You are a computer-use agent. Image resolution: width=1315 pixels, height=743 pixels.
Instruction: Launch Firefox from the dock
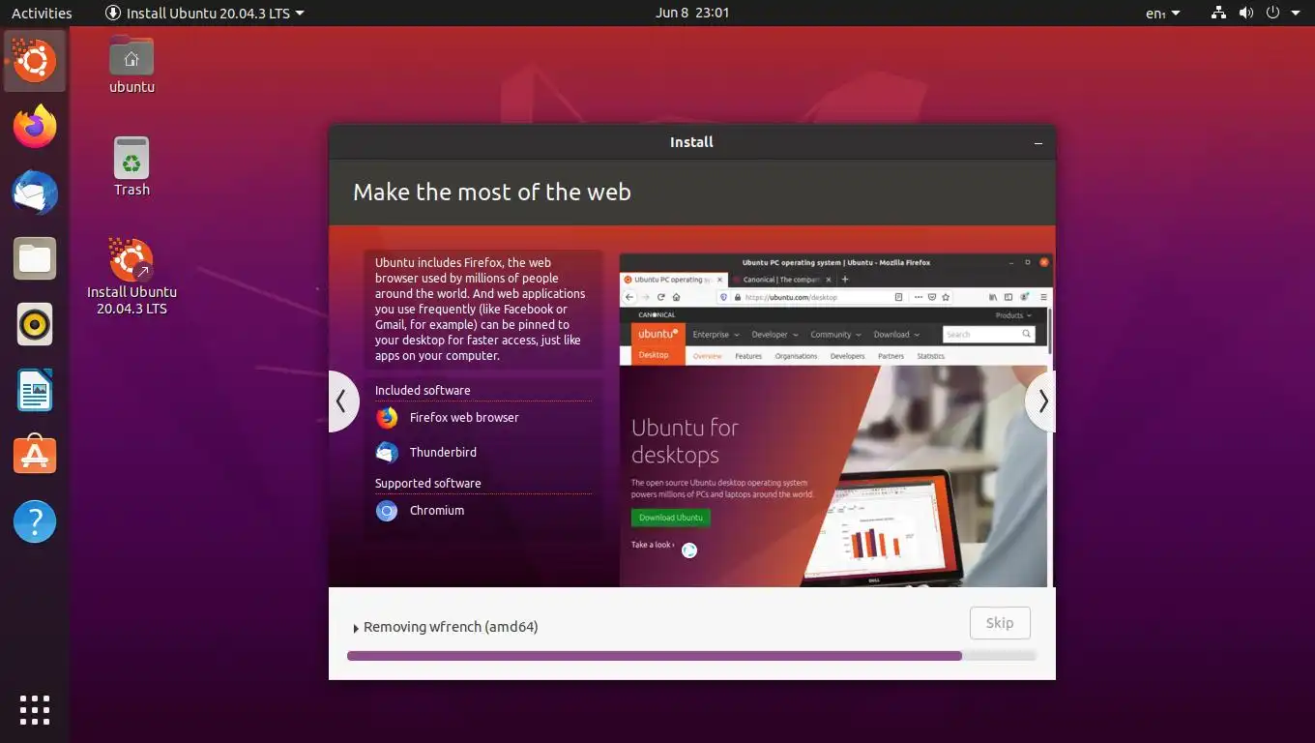[x=35, y=127]
